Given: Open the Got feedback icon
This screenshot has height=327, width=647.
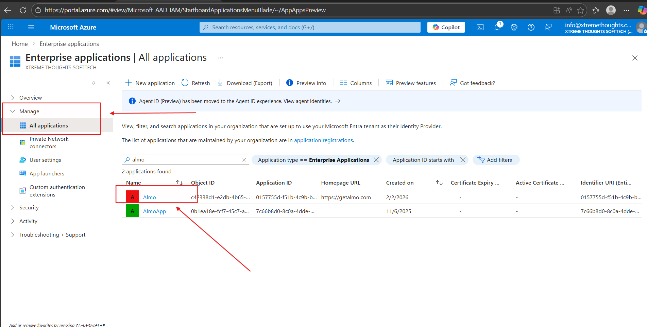Looking at the screenshot, I should click(453, 83).
